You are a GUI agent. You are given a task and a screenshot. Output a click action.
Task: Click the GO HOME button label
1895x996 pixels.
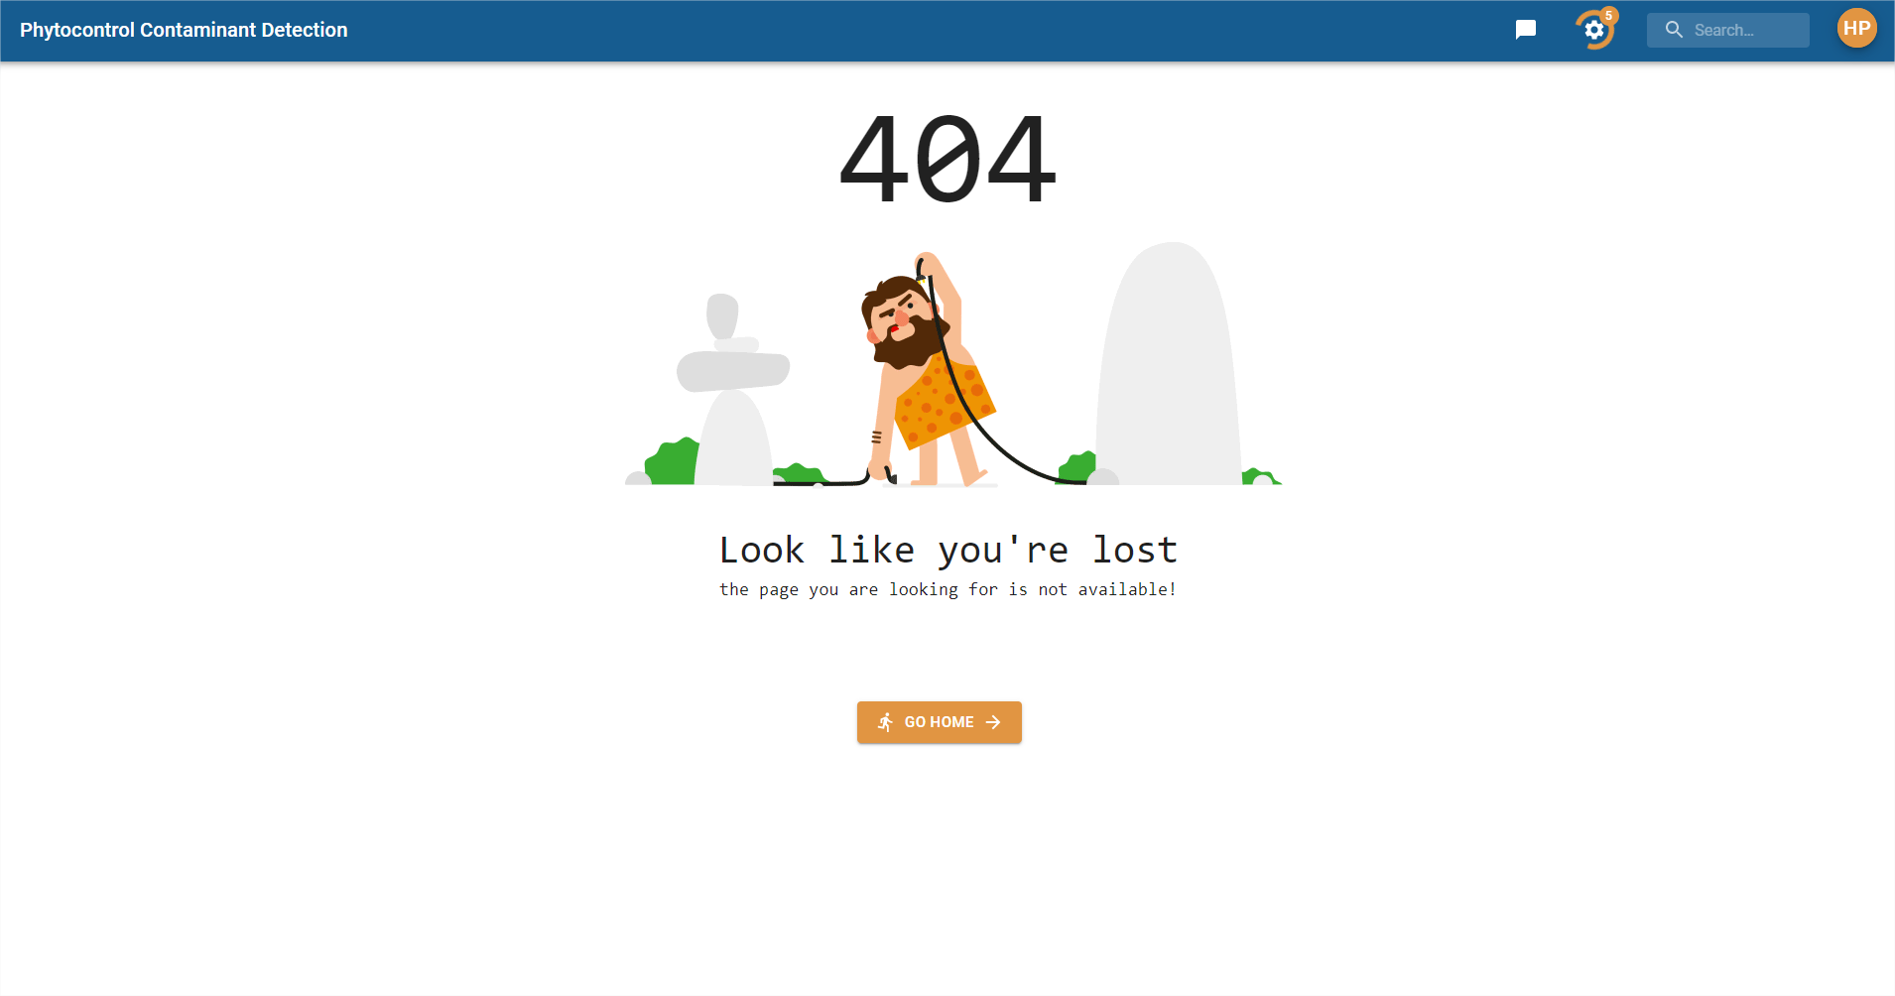939,722
